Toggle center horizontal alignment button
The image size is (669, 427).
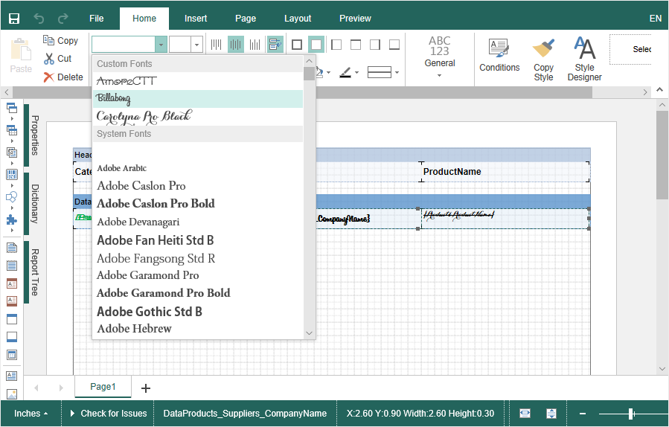(x=236, y=45)
